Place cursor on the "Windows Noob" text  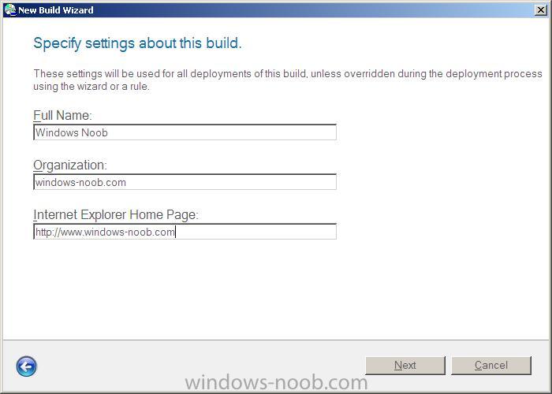point(72,132)
